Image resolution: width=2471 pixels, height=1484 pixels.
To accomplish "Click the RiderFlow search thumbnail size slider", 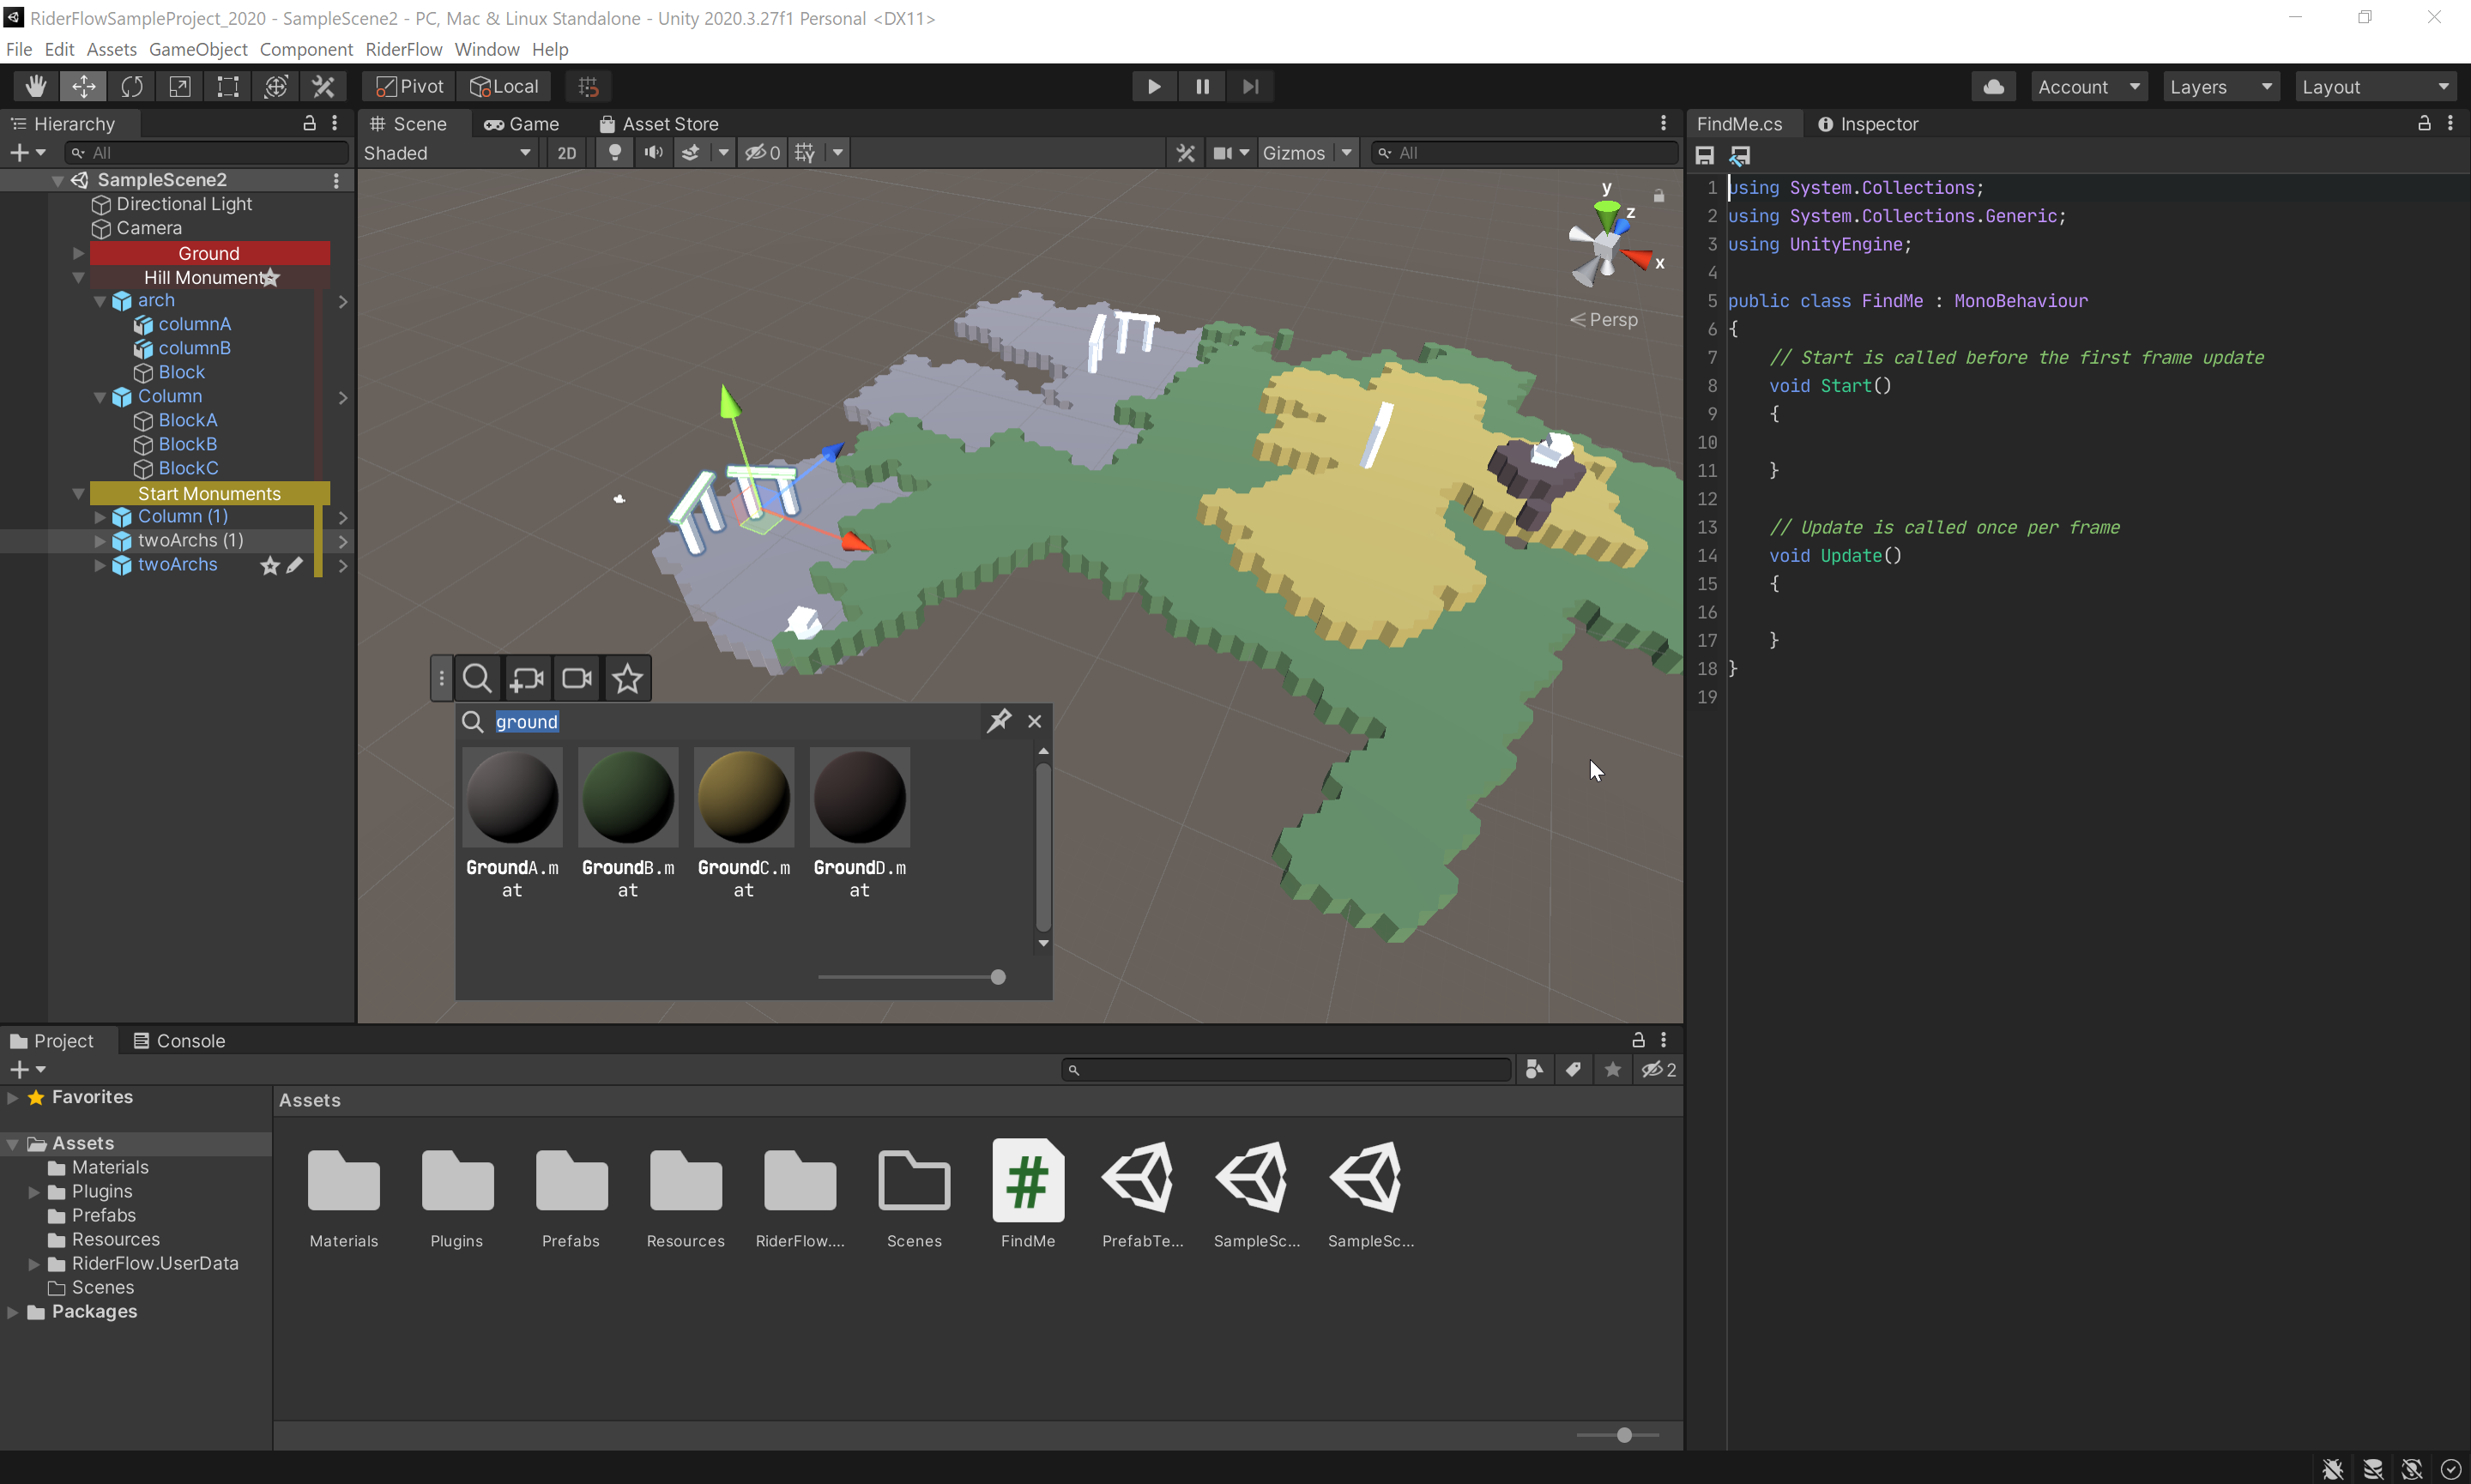I will 997,977.
